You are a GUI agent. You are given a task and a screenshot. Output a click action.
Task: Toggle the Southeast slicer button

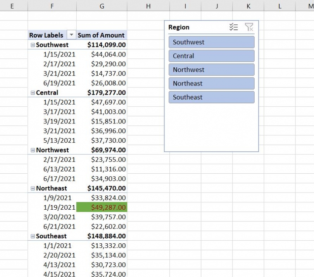211,97
